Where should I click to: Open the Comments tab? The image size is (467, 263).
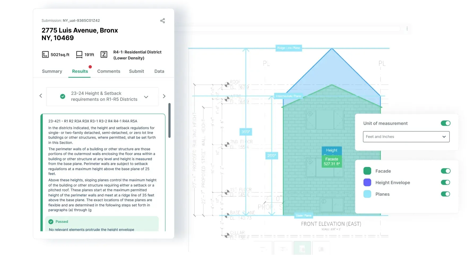click(x=109, y=71)
